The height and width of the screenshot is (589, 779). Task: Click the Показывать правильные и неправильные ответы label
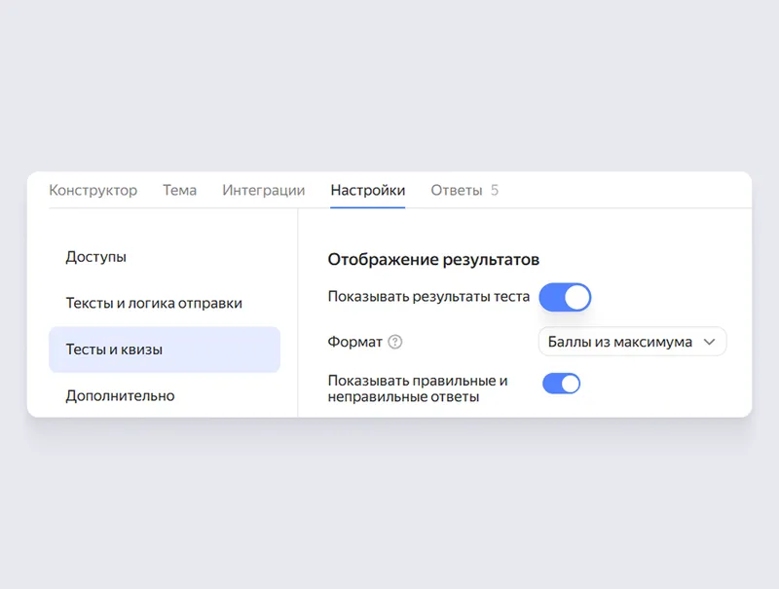(418, 388)
